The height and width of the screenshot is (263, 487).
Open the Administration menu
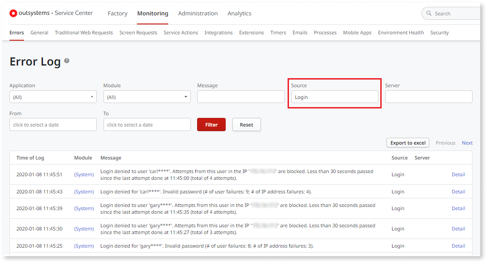198,14
